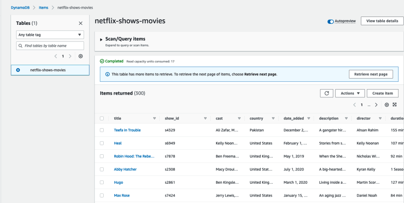This screenshot has height=203, width=404.
Task: Click show_id cell s7424
Action: 170,196
